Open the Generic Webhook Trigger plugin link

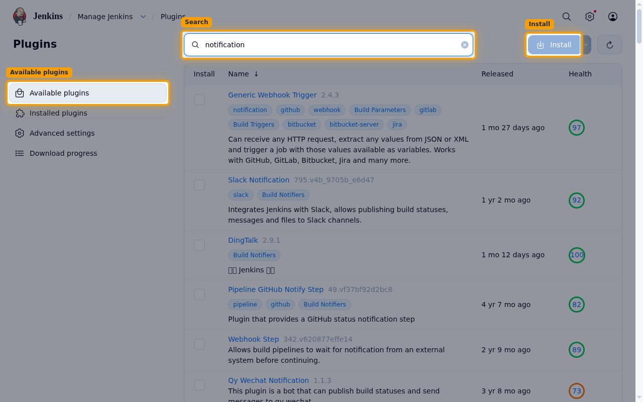(x=272, y=95)
